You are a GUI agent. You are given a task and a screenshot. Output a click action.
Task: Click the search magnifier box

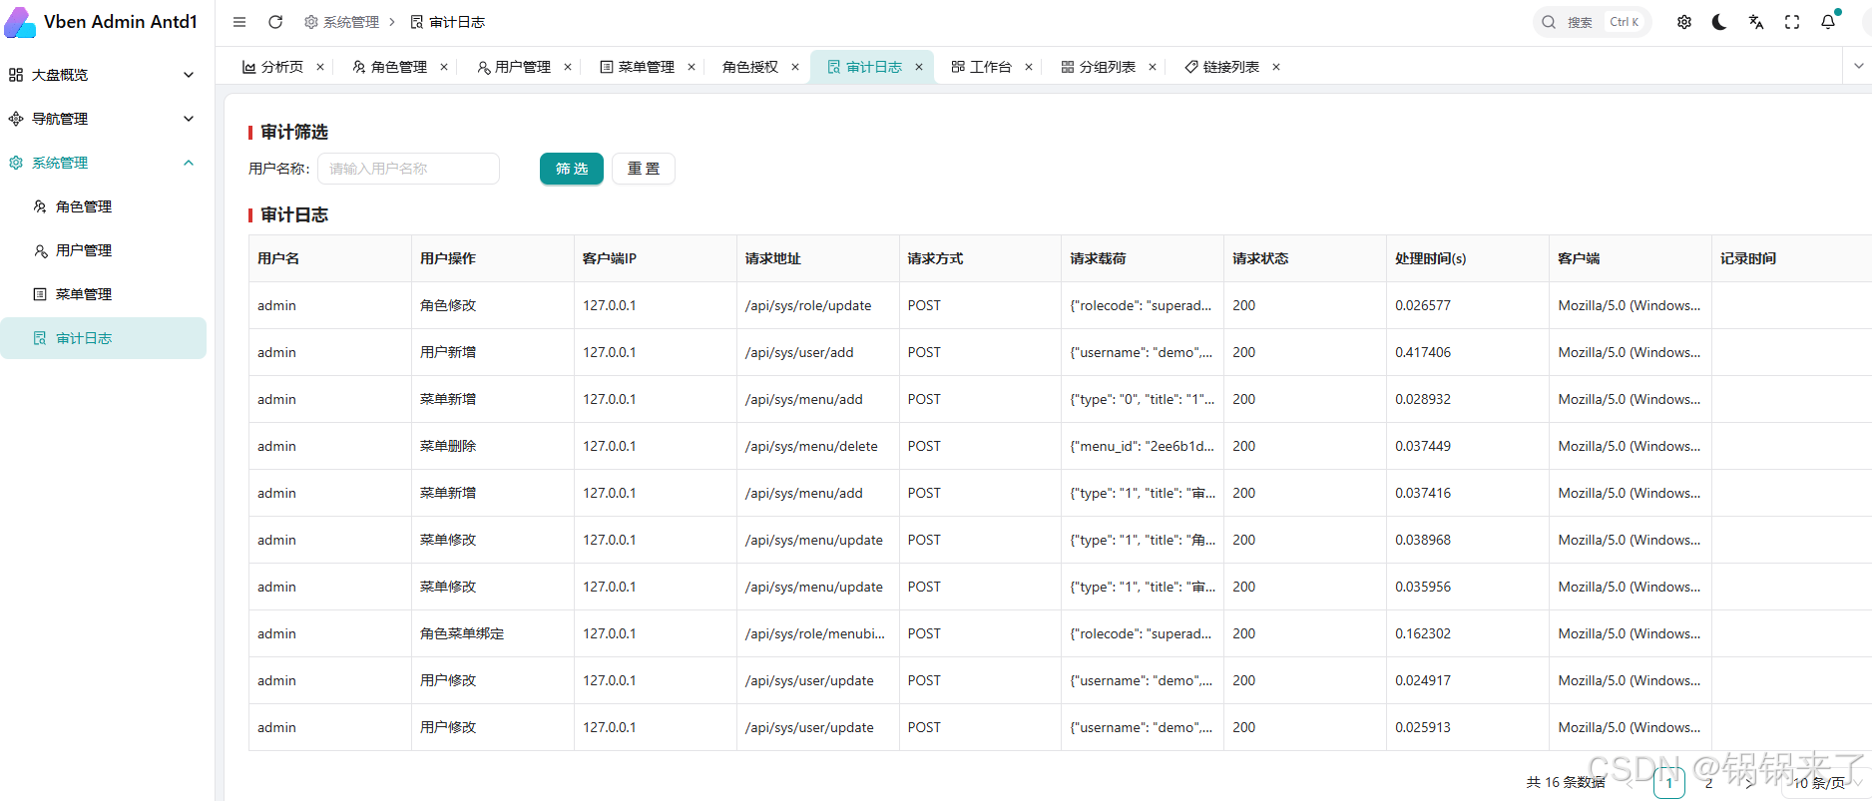pos(1593,22)
